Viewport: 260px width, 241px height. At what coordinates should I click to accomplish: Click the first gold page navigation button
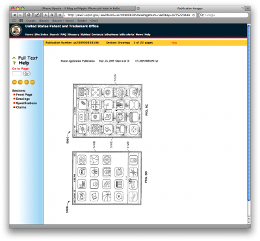tap(14, 82)
